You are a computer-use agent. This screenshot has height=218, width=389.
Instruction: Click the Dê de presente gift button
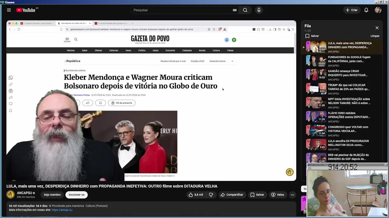pos(122,103)
